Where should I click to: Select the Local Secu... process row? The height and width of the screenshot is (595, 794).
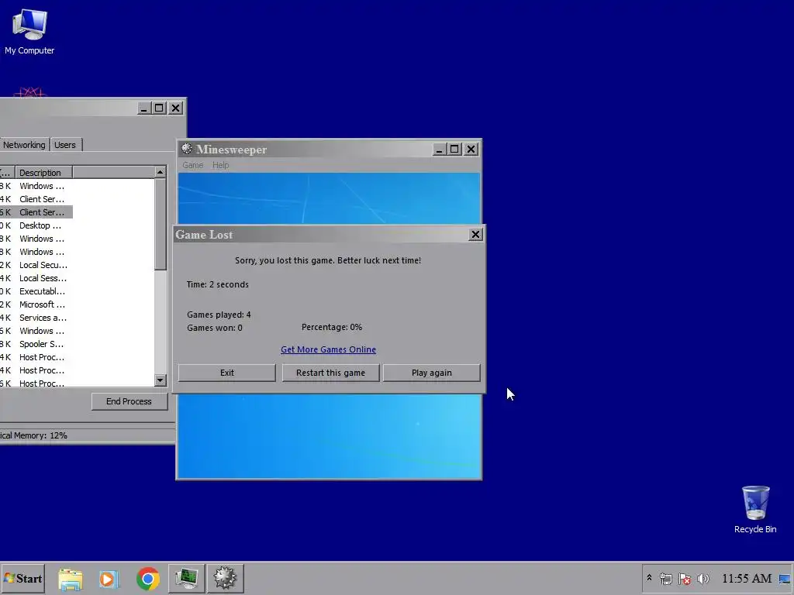[x=36, y=265]
